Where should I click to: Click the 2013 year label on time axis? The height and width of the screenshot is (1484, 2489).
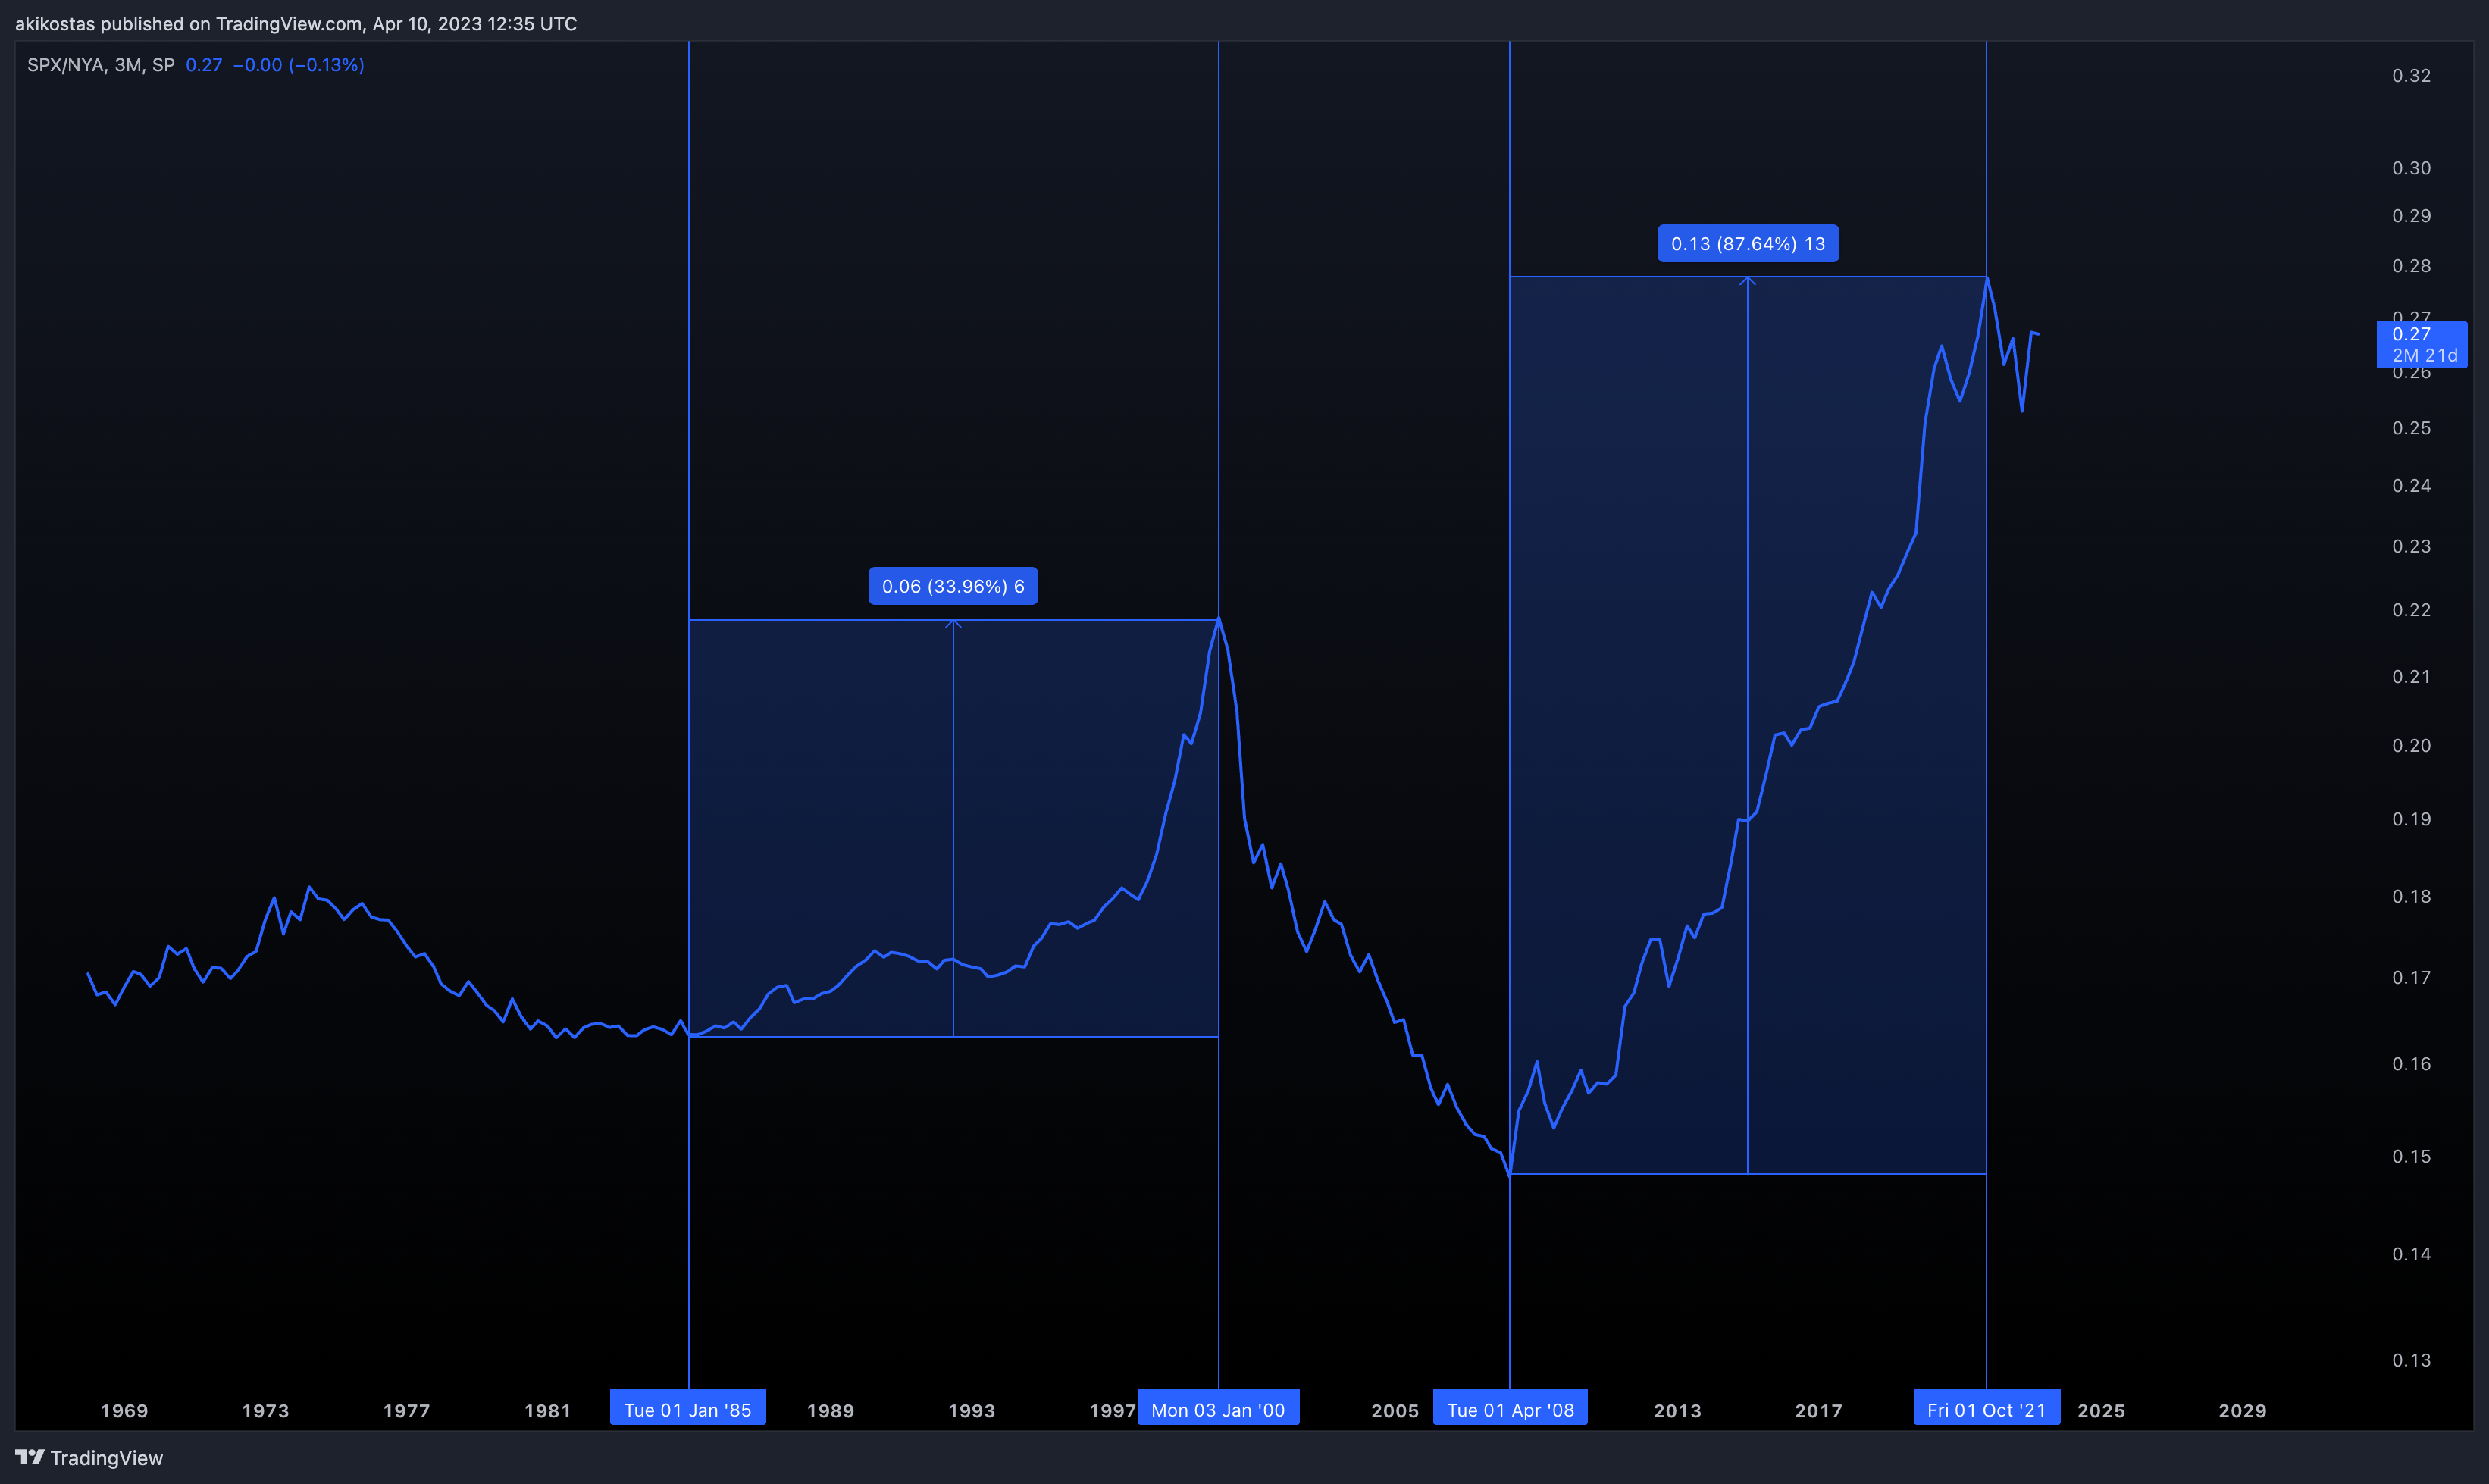point(1677,1411)
